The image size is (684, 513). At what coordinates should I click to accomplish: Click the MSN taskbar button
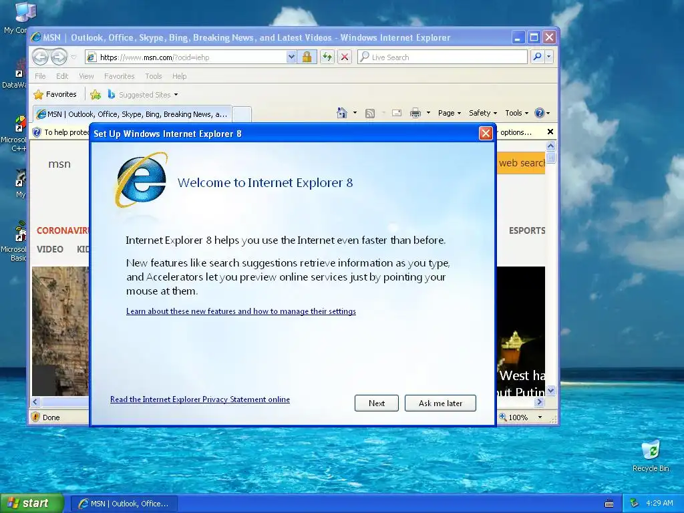tap(124, 504)
